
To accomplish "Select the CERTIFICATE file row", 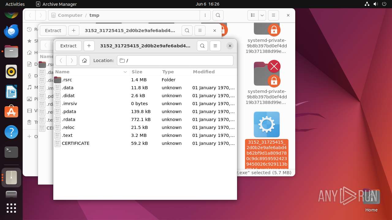I will (145, 143).
